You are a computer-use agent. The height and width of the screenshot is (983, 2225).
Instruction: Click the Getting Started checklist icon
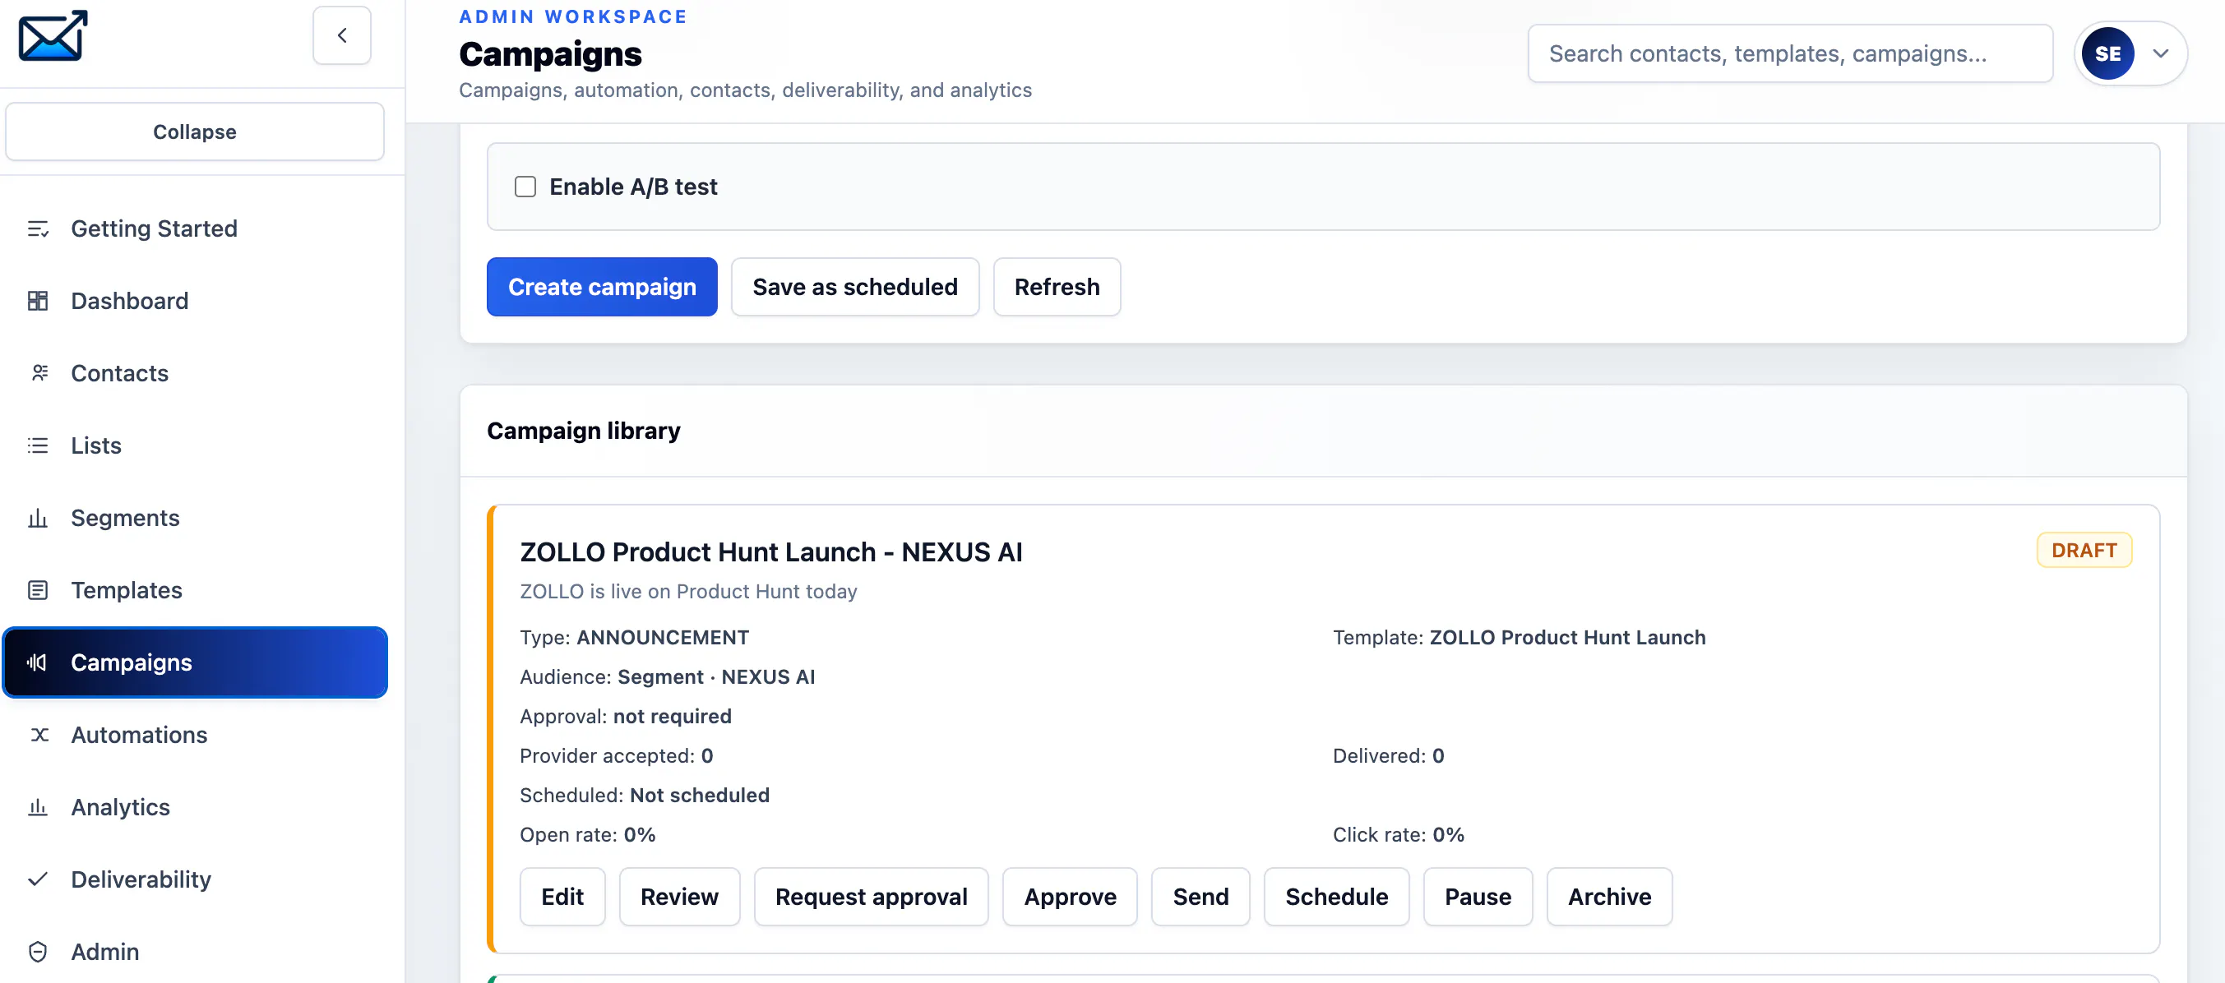(x=38, y=228)
